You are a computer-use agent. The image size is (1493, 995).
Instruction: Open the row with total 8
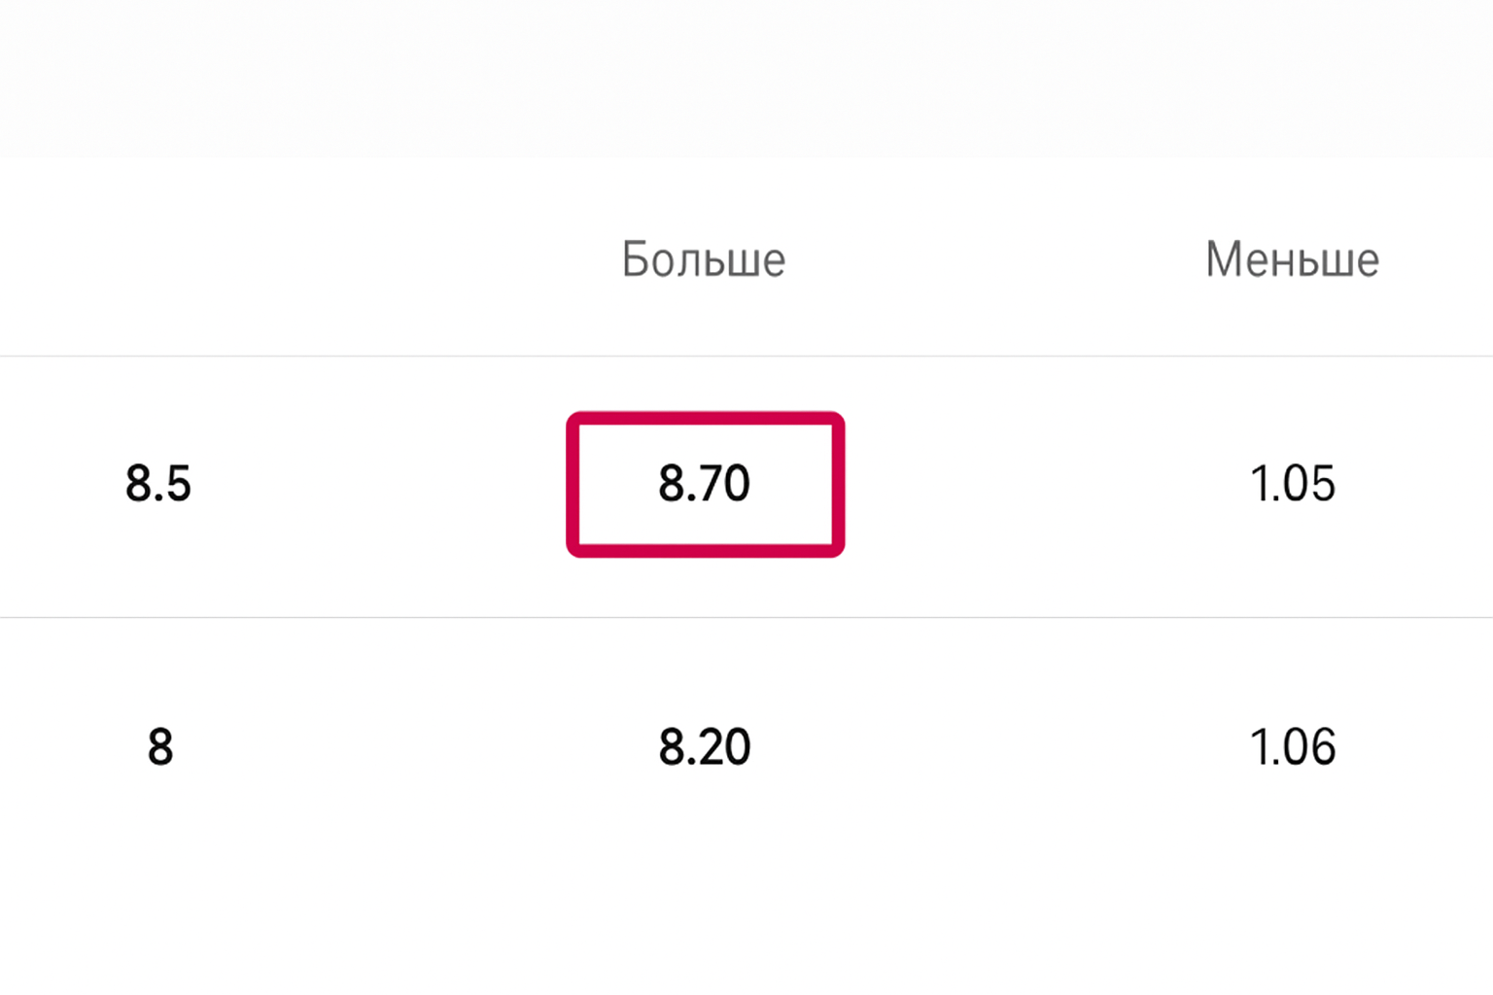160,747
